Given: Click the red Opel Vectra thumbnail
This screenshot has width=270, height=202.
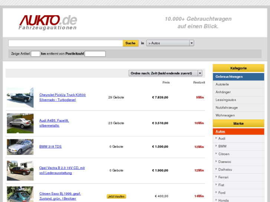Looking at the screenshot, I should point(20,170).
